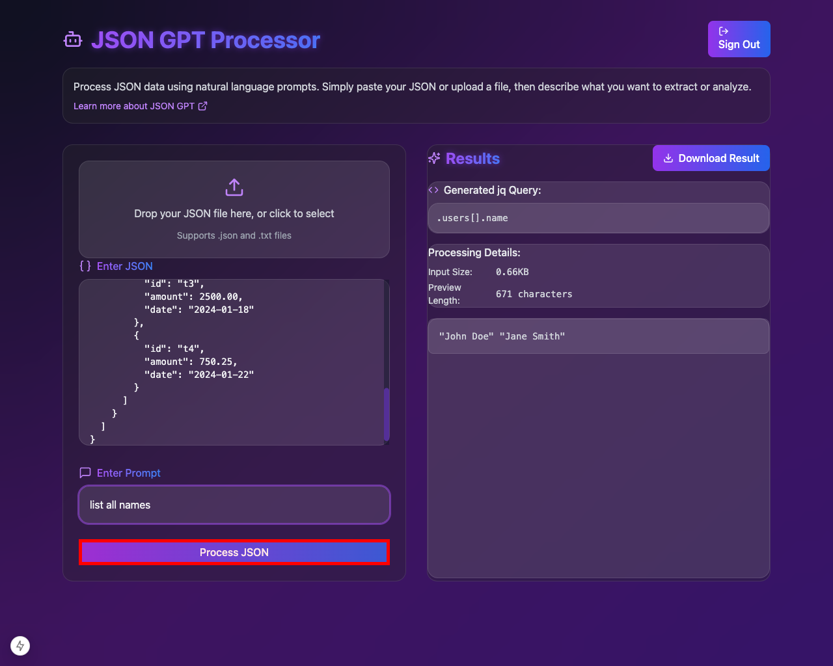Click the robot logo icon beside the title
The width and height of the screenshot is (833, 666).
coord(73,40)
